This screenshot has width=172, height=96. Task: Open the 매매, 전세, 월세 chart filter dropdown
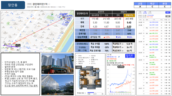130,56
